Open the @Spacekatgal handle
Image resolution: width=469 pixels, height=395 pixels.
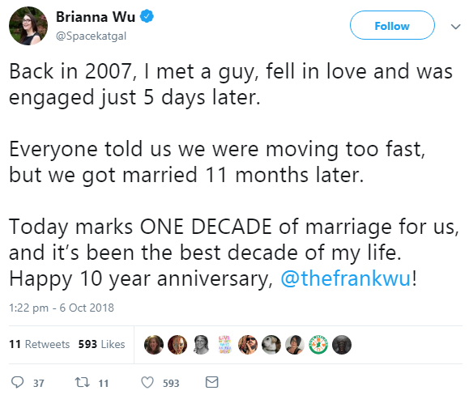click(92, 36)
